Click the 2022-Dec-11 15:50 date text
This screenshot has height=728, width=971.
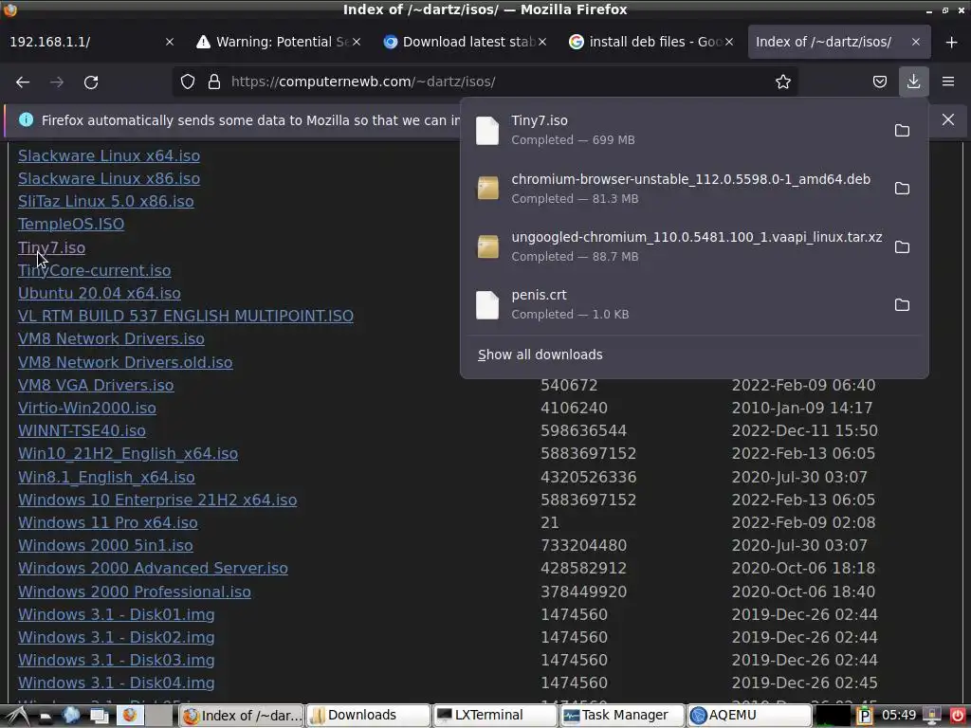[x=804, y=430]
